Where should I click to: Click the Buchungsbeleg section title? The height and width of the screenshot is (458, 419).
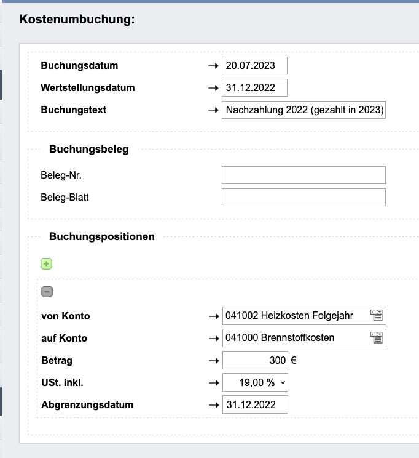click(88, 149)
